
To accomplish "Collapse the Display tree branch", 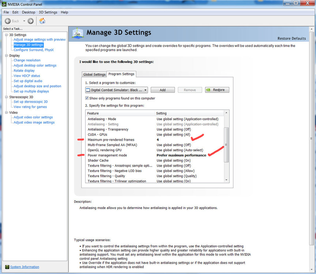I will [x=6, y=55].
